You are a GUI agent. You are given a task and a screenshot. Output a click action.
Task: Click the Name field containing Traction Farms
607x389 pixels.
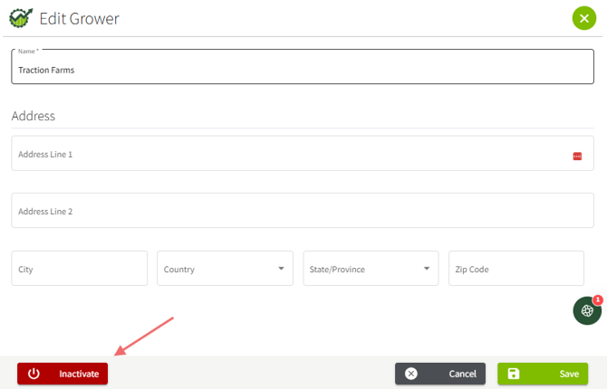[302, 68]
